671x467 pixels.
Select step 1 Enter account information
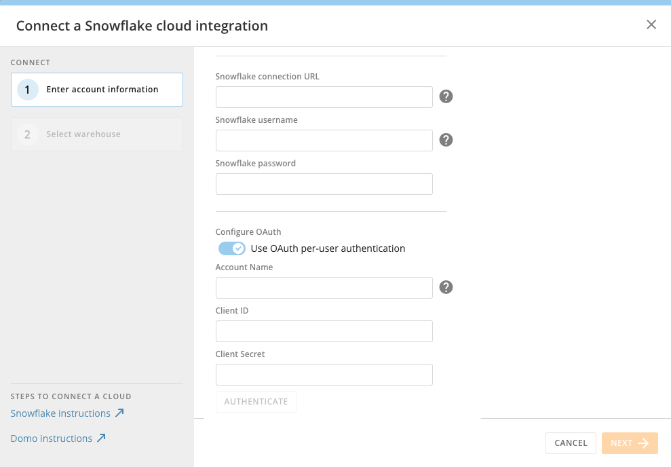pyautogui.click(x=97, y=90)
